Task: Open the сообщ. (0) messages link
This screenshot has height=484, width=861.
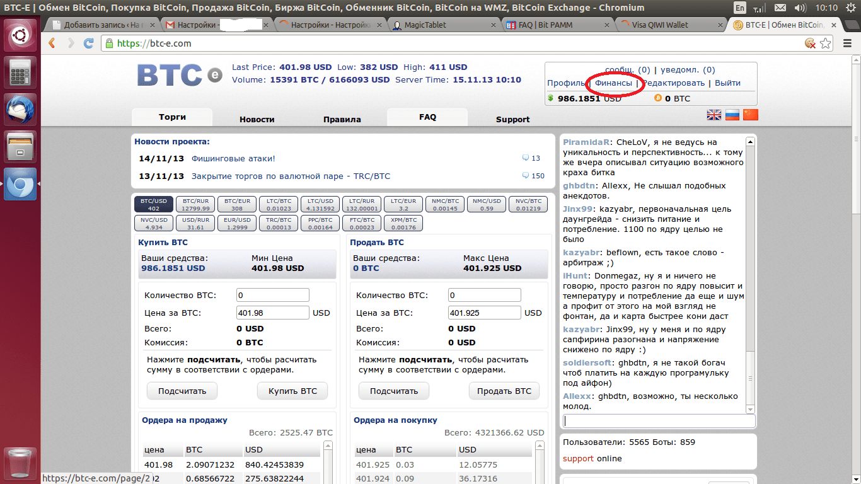Action: pyautogui.click(x=628, y=70)
